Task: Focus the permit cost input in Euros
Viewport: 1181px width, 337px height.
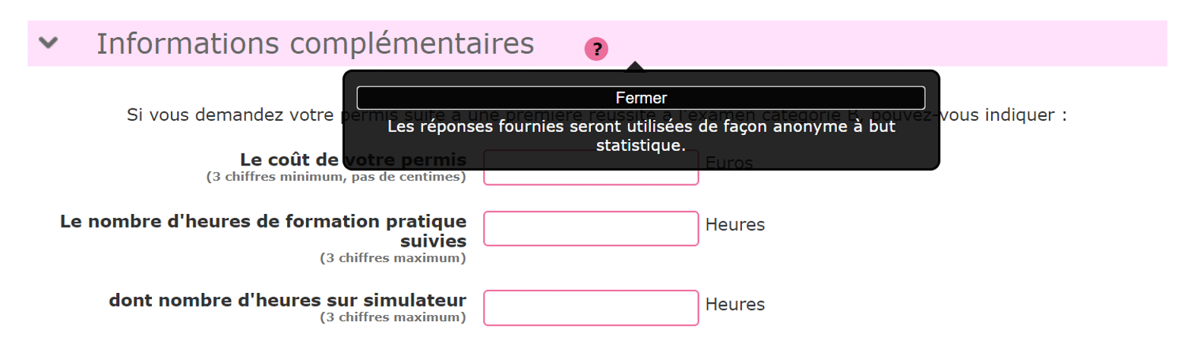Action: [591, 167]
